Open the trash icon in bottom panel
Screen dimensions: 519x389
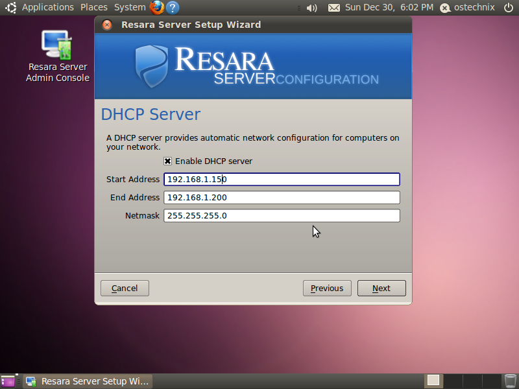tap(510, 381)
